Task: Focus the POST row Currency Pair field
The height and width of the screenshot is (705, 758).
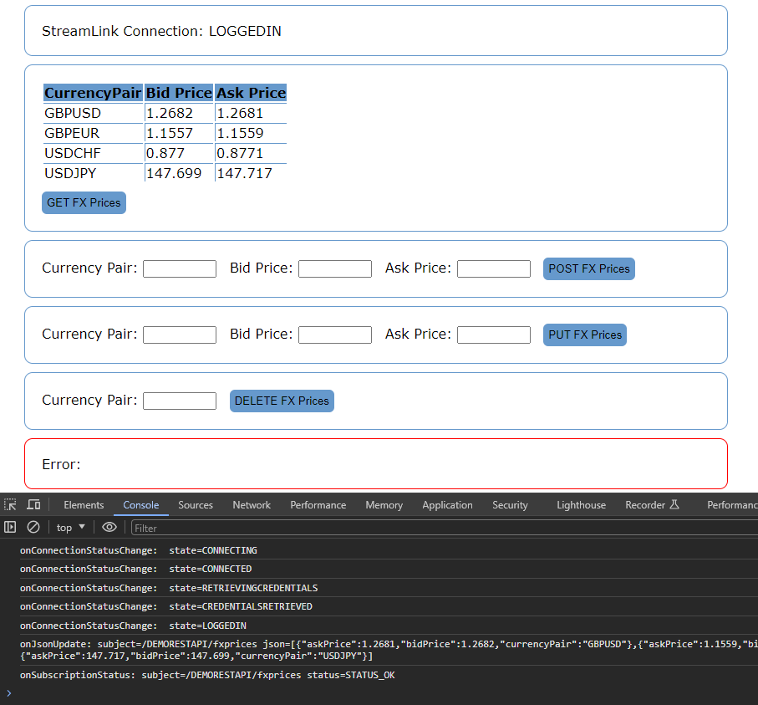Action: [x=180, y=269]
